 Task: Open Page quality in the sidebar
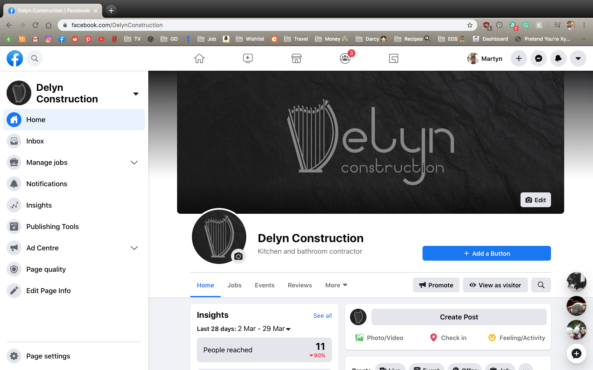click(74, 269)
